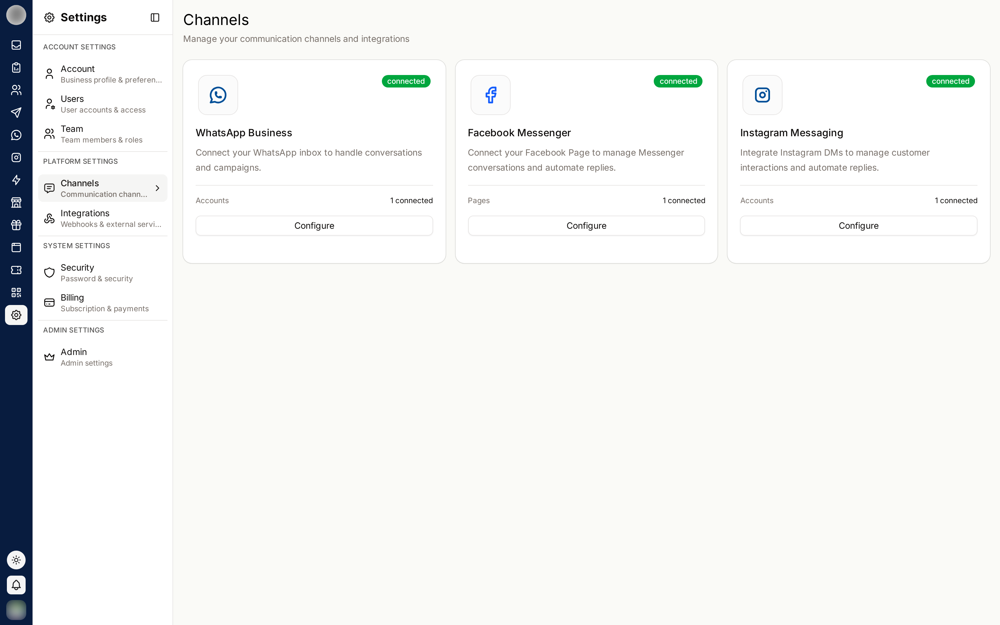The height and width of the screenshot is (625, 1000).
Task: Collapse the Settings sidebar panel
Action: (x=155, y=17)
